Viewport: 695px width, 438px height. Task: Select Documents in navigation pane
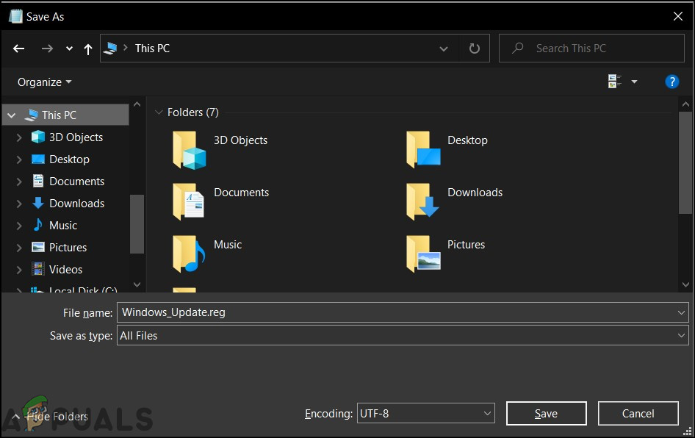68,182
